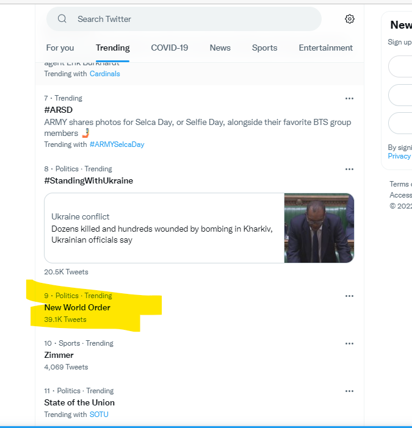Click the ARMY Selca Day description text

click(x=198, y=127)
